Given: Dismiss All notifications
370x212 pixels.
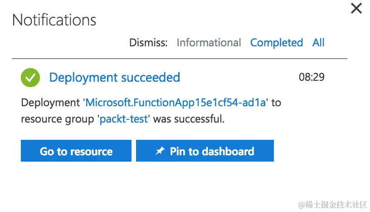Looking at the screenshot, I should [318, 43].
